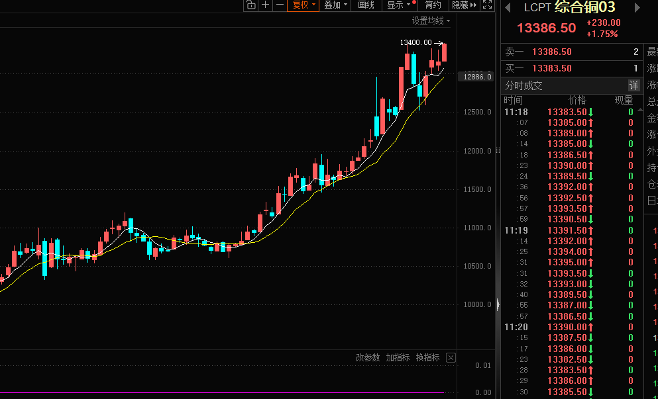Open the 复权 dropdown
The width and height of the screenshot is (658, 399).
(x=304, y=5)
